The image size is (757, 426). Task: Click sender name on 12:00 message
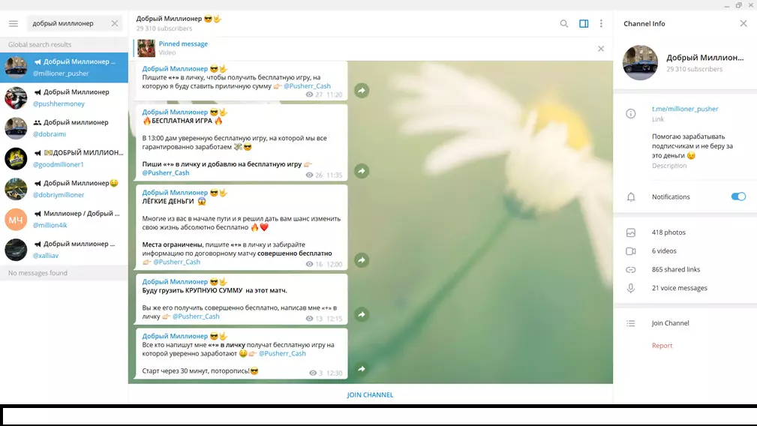point(175,193)
